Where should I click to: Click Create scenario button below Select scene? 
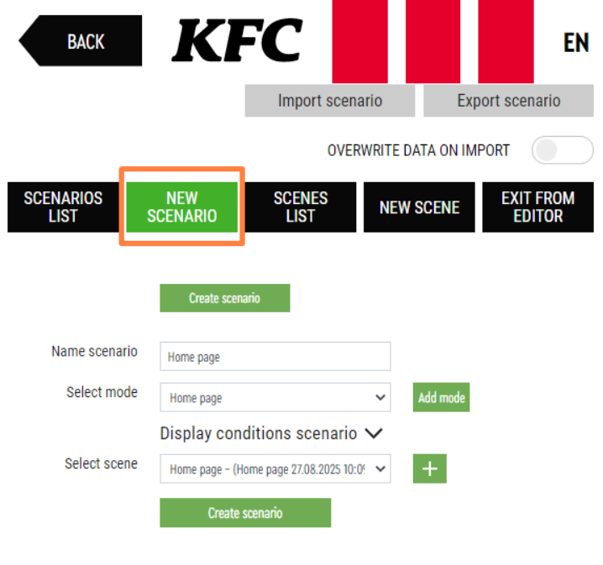[x=245, y=513]
